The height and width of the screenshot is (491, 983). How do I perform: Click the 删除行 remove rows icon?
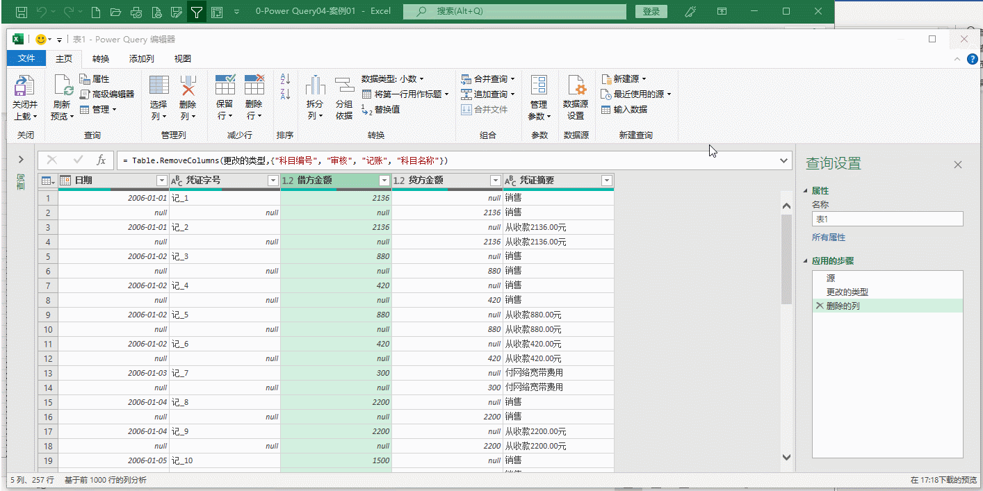[x=254, y=85]
